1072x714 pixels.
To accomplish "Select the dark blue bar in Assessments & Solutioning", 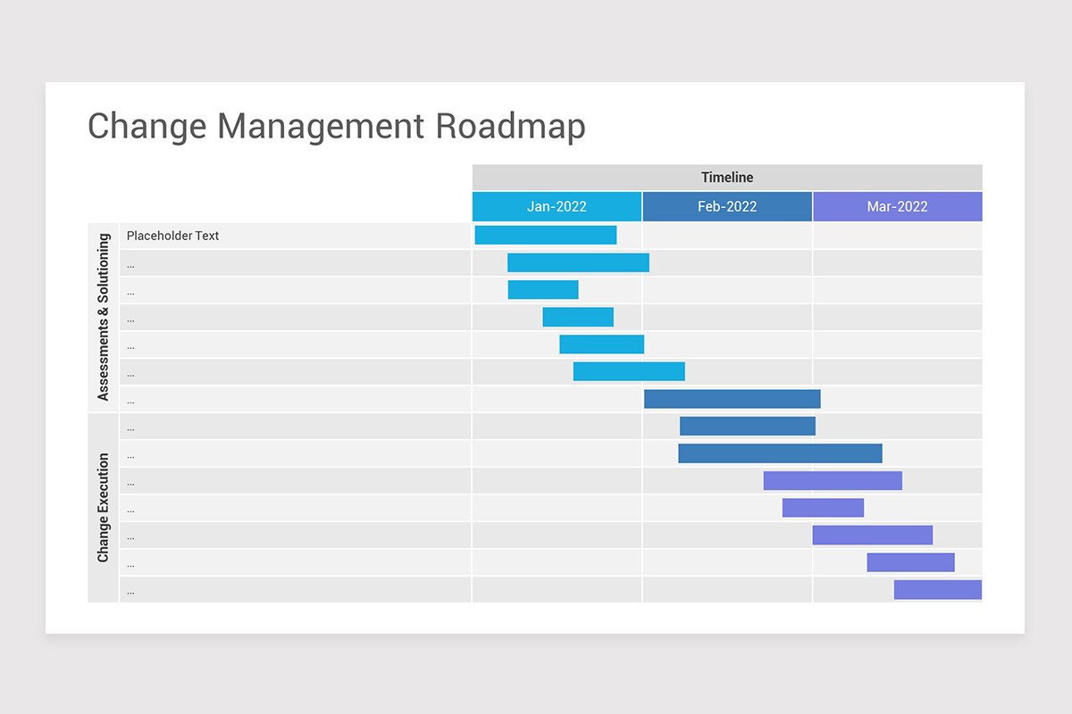I will (x=732, y=399).
